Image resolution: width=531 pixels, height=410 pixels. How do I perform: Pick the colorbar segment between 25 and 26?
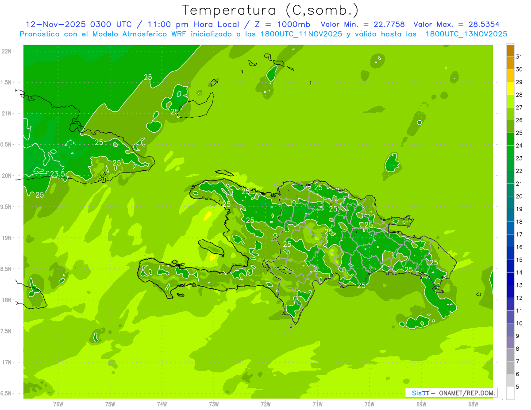click(510, 126)
